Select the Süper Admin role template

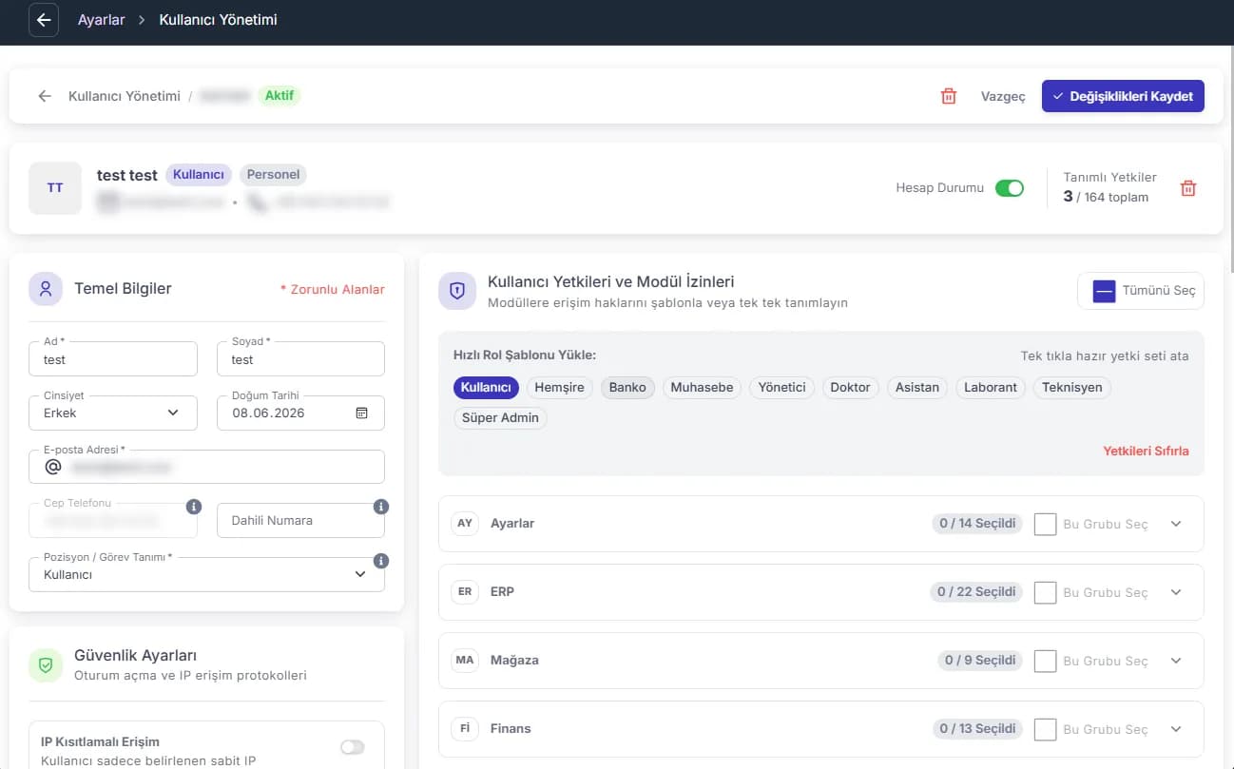click(x=500, y=417)
